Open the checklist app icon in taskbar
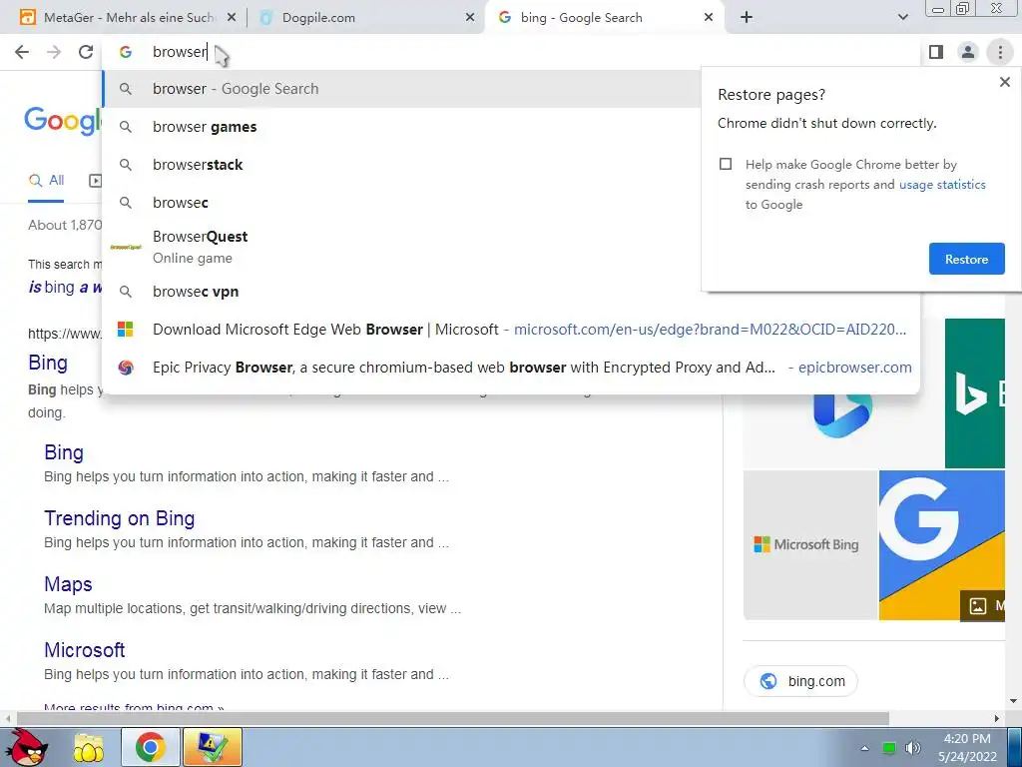The width and height of the screenshot is (1022, 767). 213,747
